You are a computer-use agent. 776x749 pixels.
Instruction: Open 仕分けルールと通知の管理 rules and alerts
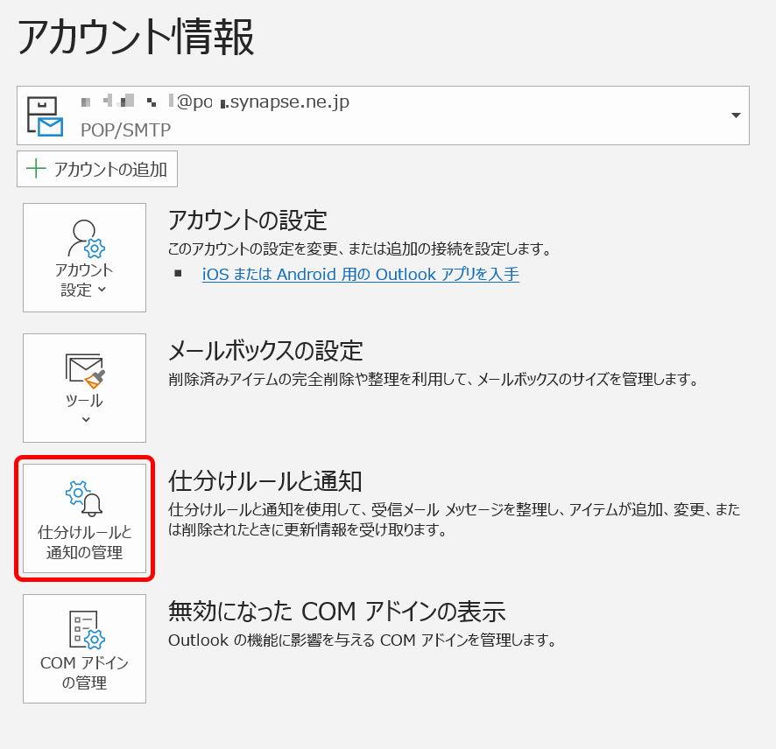point(84,518)
